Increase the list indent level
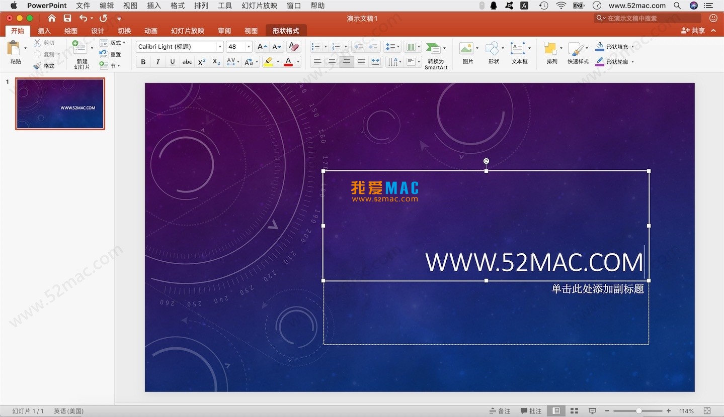 coord(373,47)
